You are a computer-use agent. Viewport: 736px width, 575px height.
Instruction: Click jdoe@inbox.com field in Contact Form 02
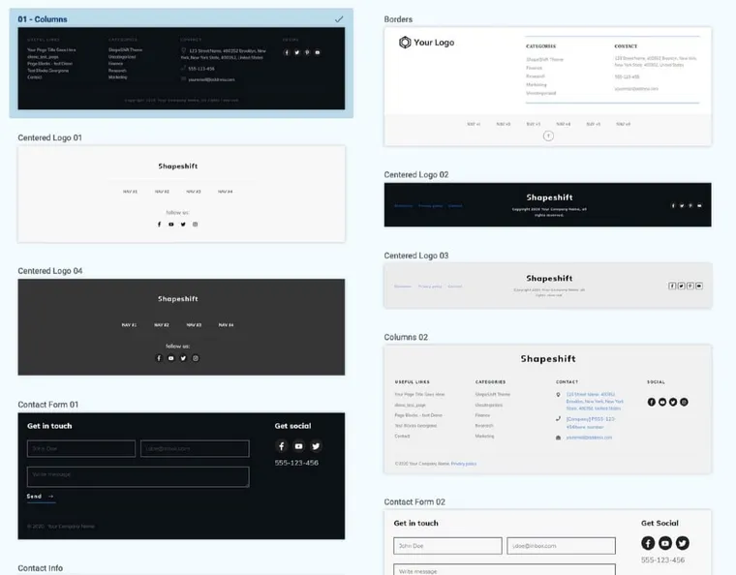(562, 546)
